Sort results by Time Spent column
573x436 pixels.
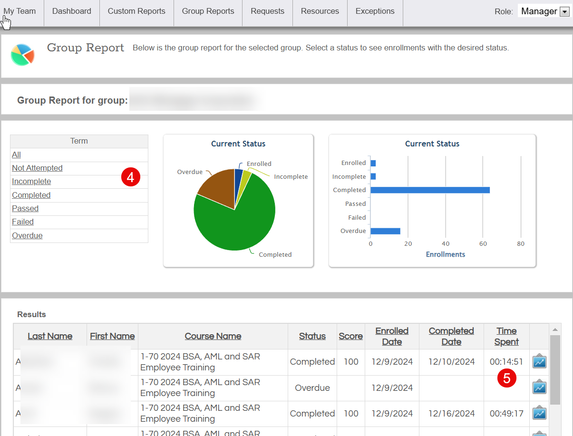coord(506,336)
